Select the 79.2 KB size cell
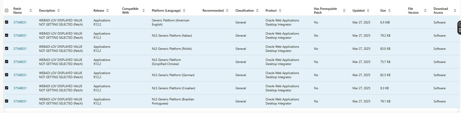461x113 pixels. pos(385,36)
